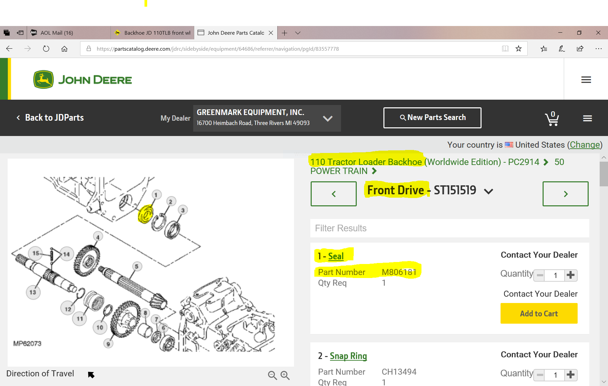This screenshot has width=608, height=386.
Task: Click the Snap Ring quantity field
Action: click(555, 375)
